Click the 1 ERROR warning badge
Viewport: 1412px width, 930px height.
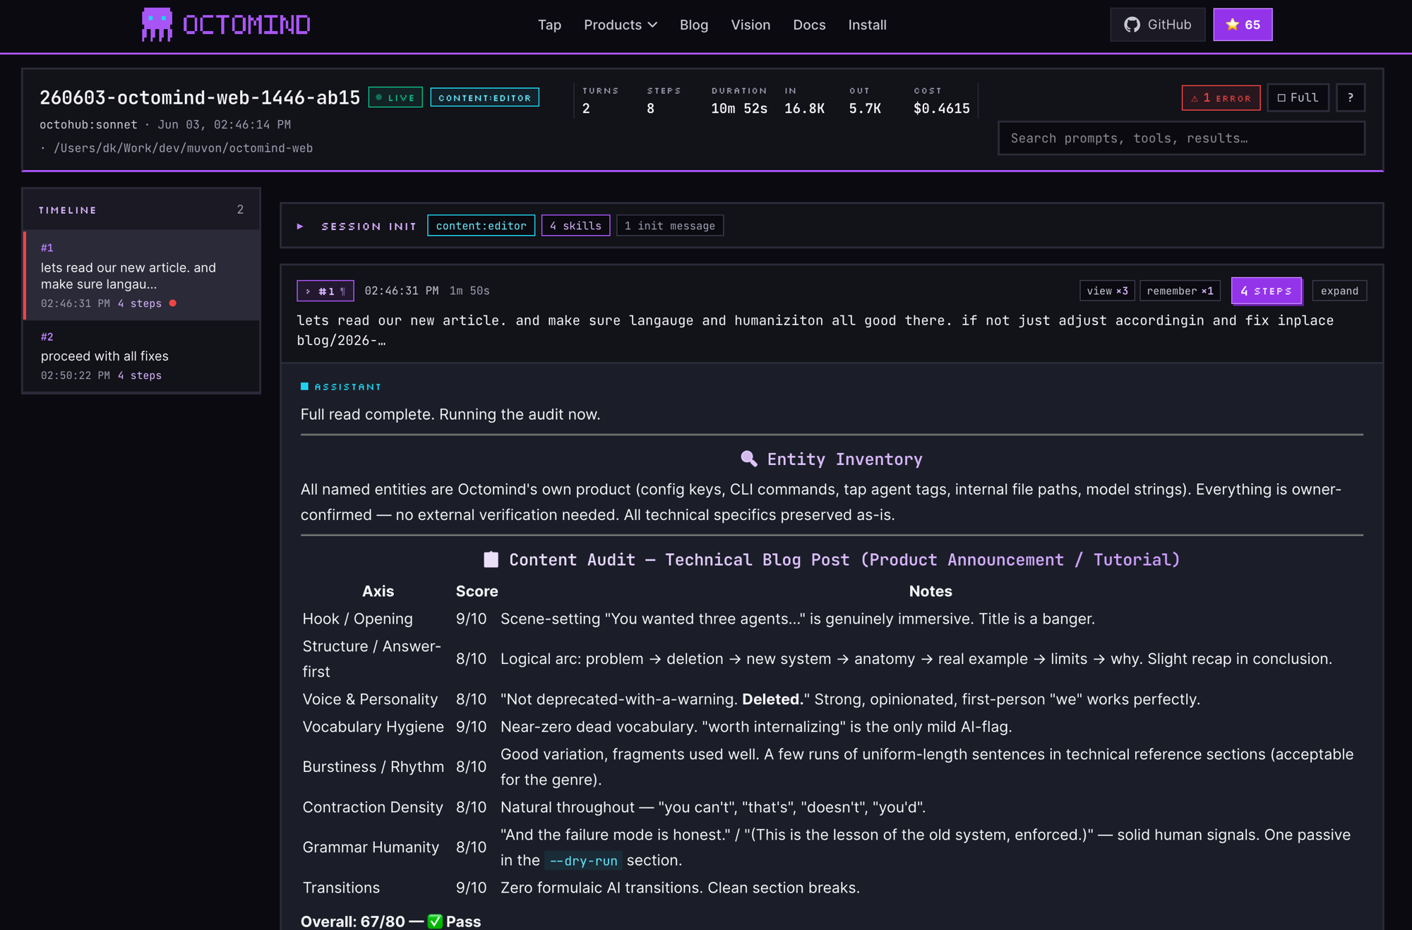pos(1221,97)
